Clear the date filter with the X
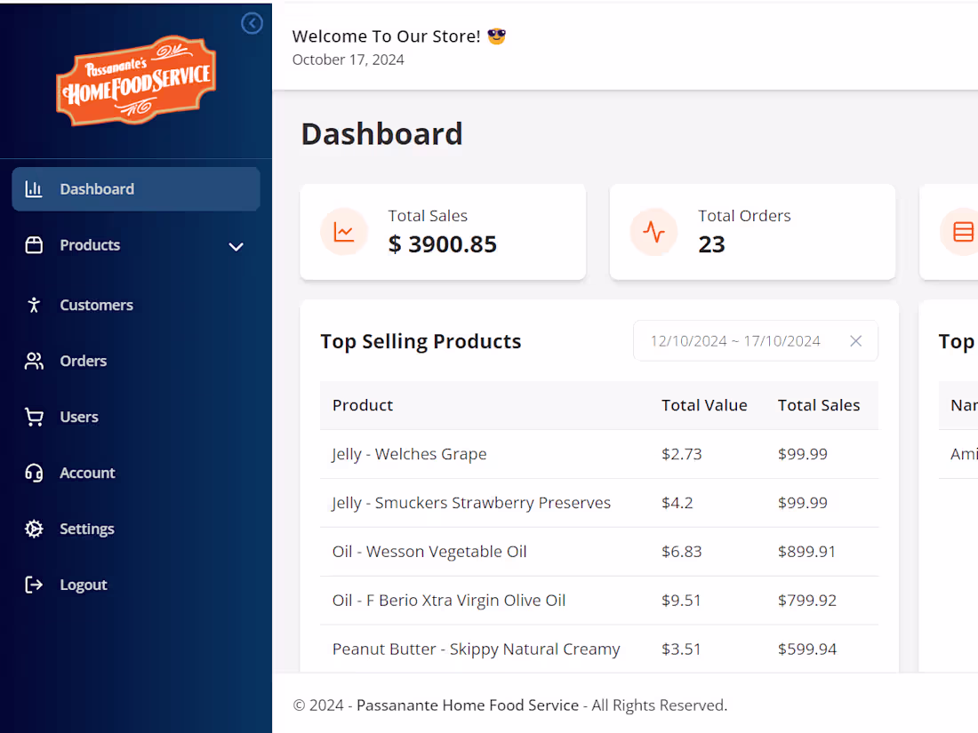The width and height of the screenshot is (978, 733). 855,340
